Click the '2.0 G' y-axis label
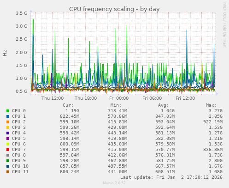229x188 pixels. click(22, 52)
